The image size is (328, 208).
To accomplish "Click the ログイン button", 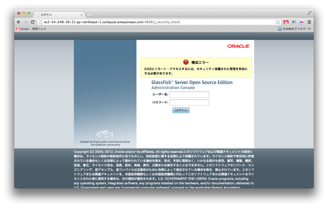I will coord(181,110).
